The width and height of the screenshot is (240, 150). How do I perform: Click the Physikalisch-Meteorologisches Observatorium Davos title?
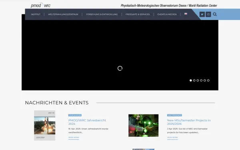pyautogui.click(x=169, y=6)
